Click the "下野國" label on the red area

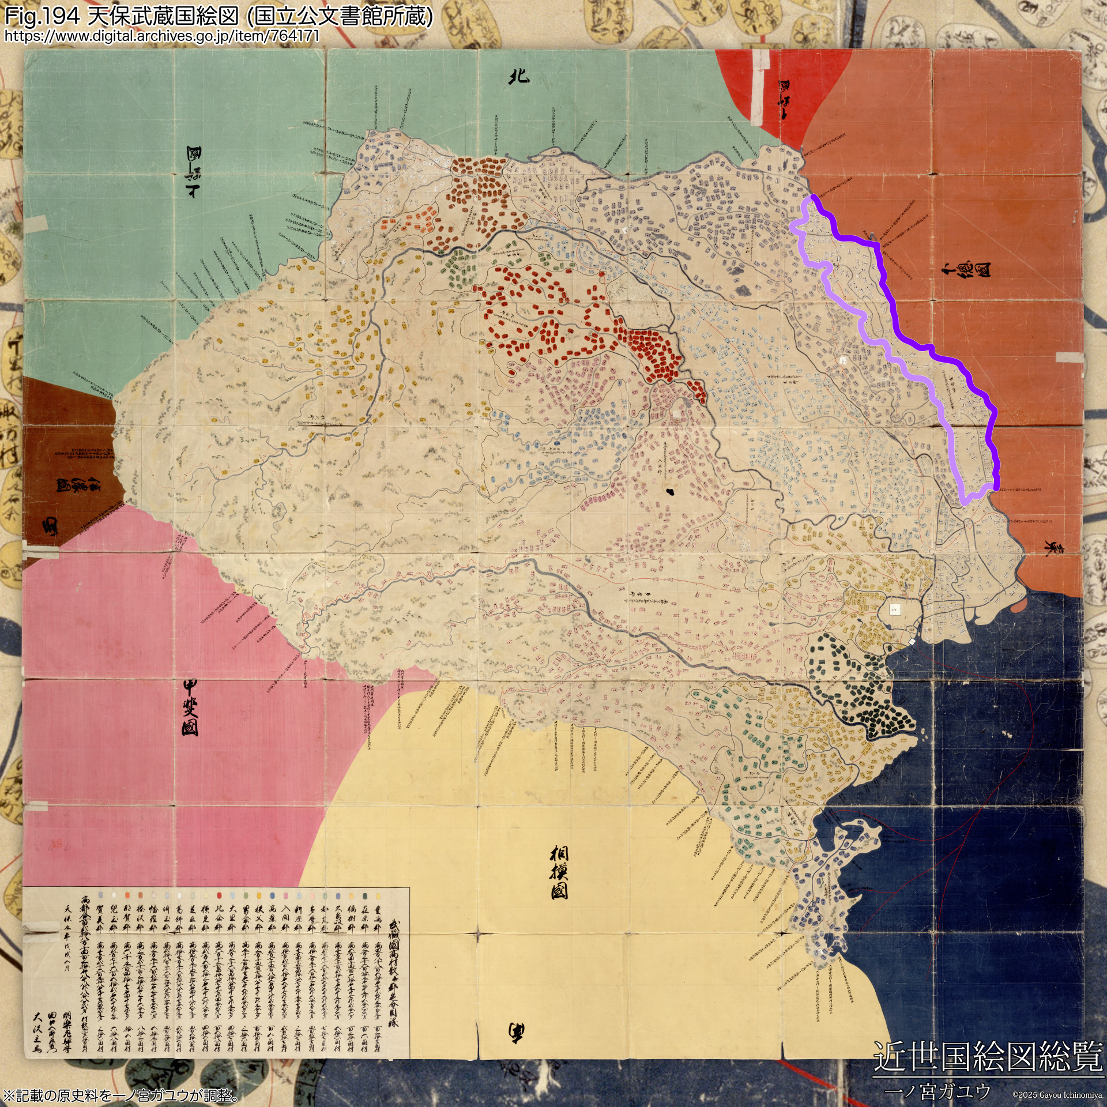click(784, 99)
